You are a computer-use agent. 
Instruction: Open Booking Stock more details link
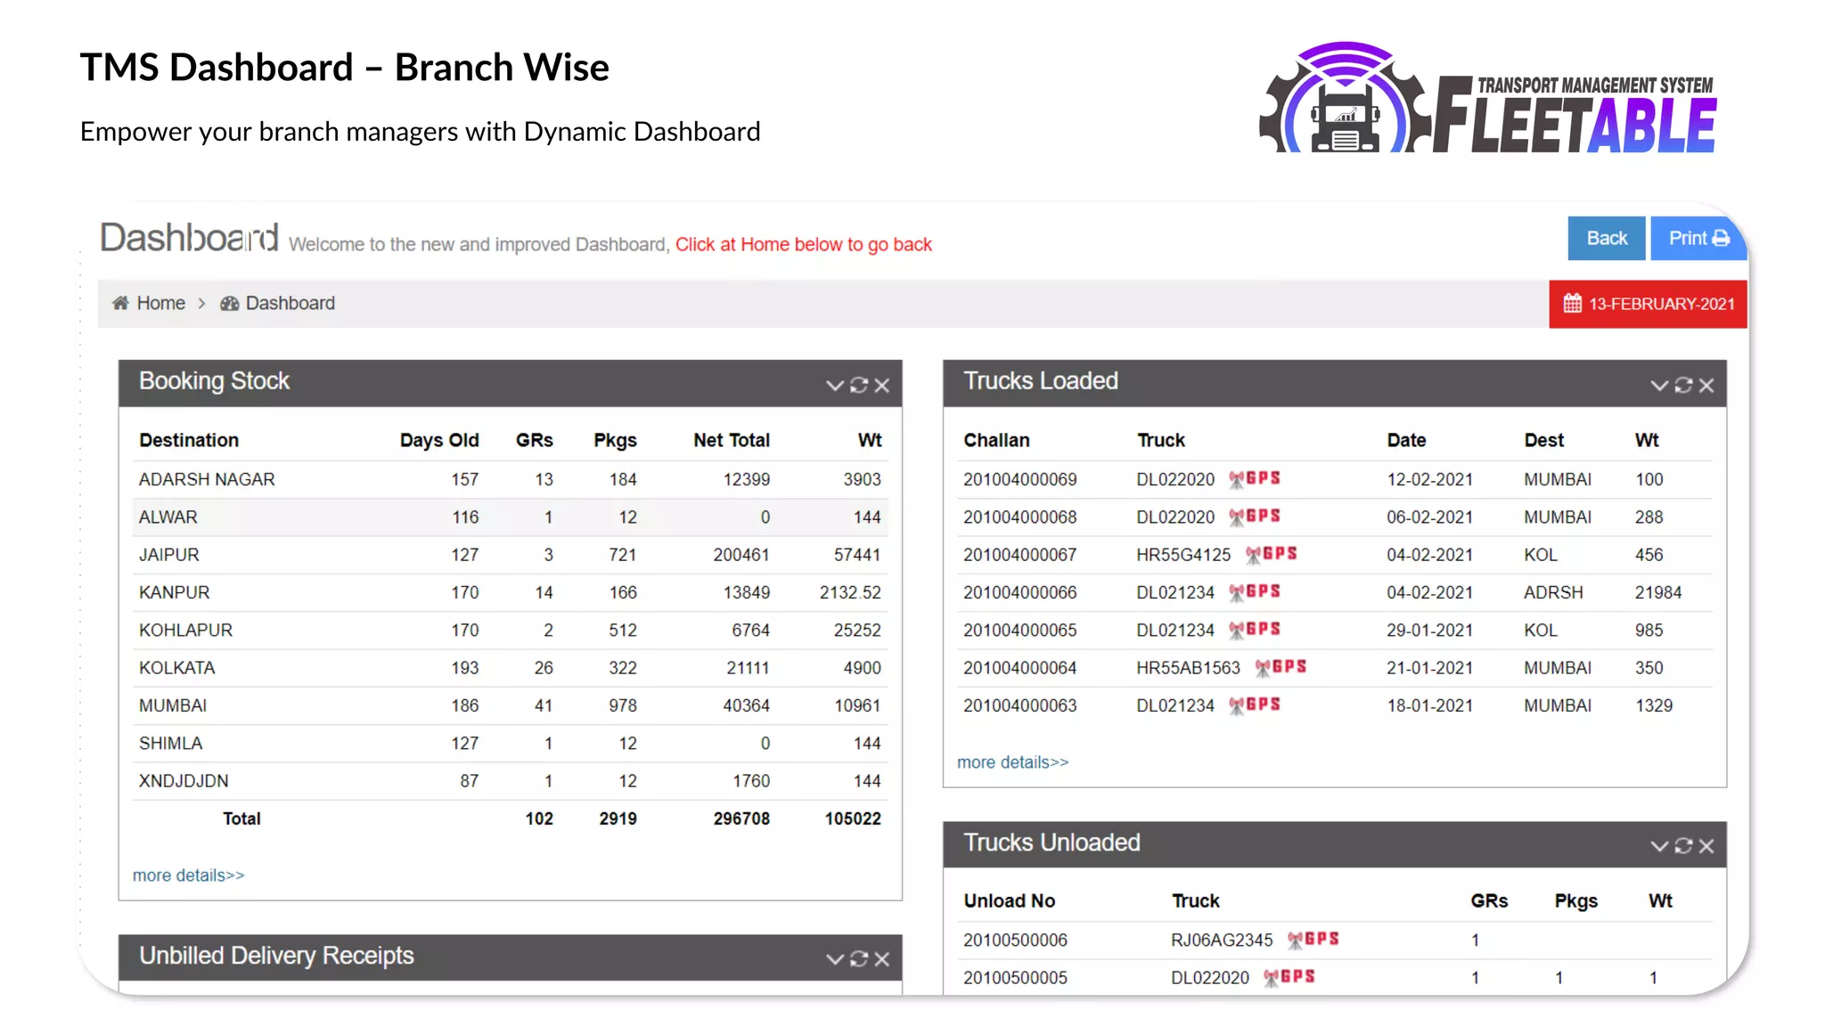[188, 875]
